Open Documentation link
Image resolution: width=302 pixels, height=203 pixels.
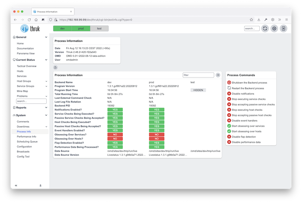pyautogui.click(x=25, y=49)
